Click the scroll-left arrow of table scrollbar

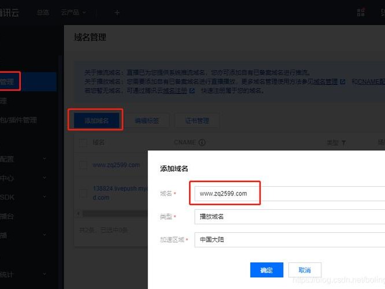coord(78,214)
